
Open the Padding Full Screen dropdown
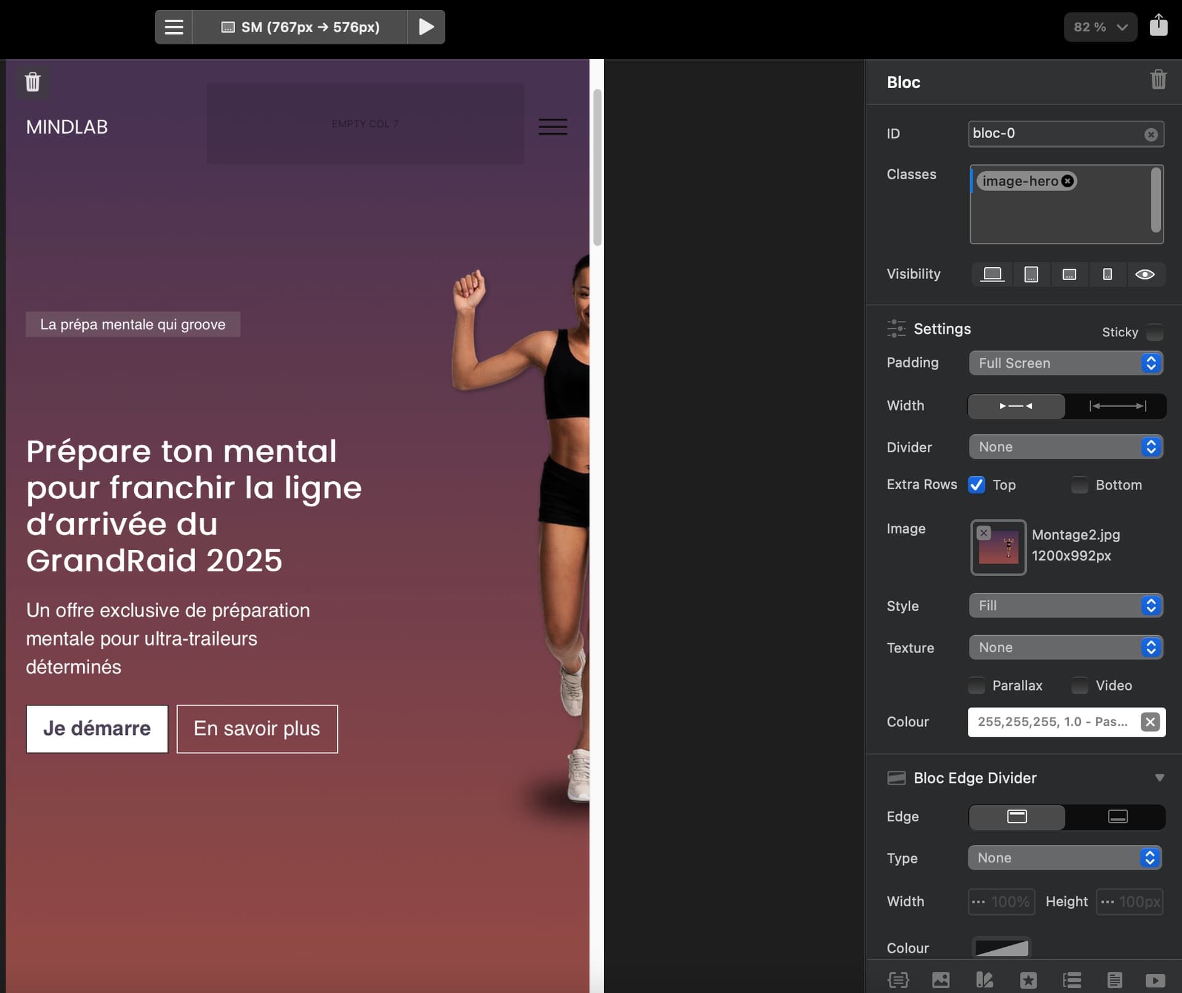(1066, 363)
